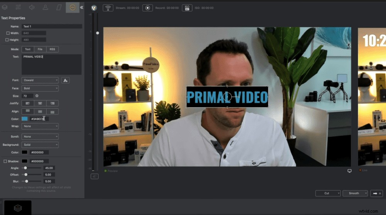Align text to the top
The height and width of the screenshot is (215, 386).
click(x=27, y=111)
